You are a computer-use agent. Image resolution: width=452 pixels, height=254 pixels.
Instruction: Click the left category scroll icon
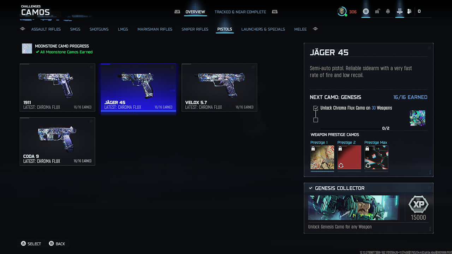coord(23,29)
